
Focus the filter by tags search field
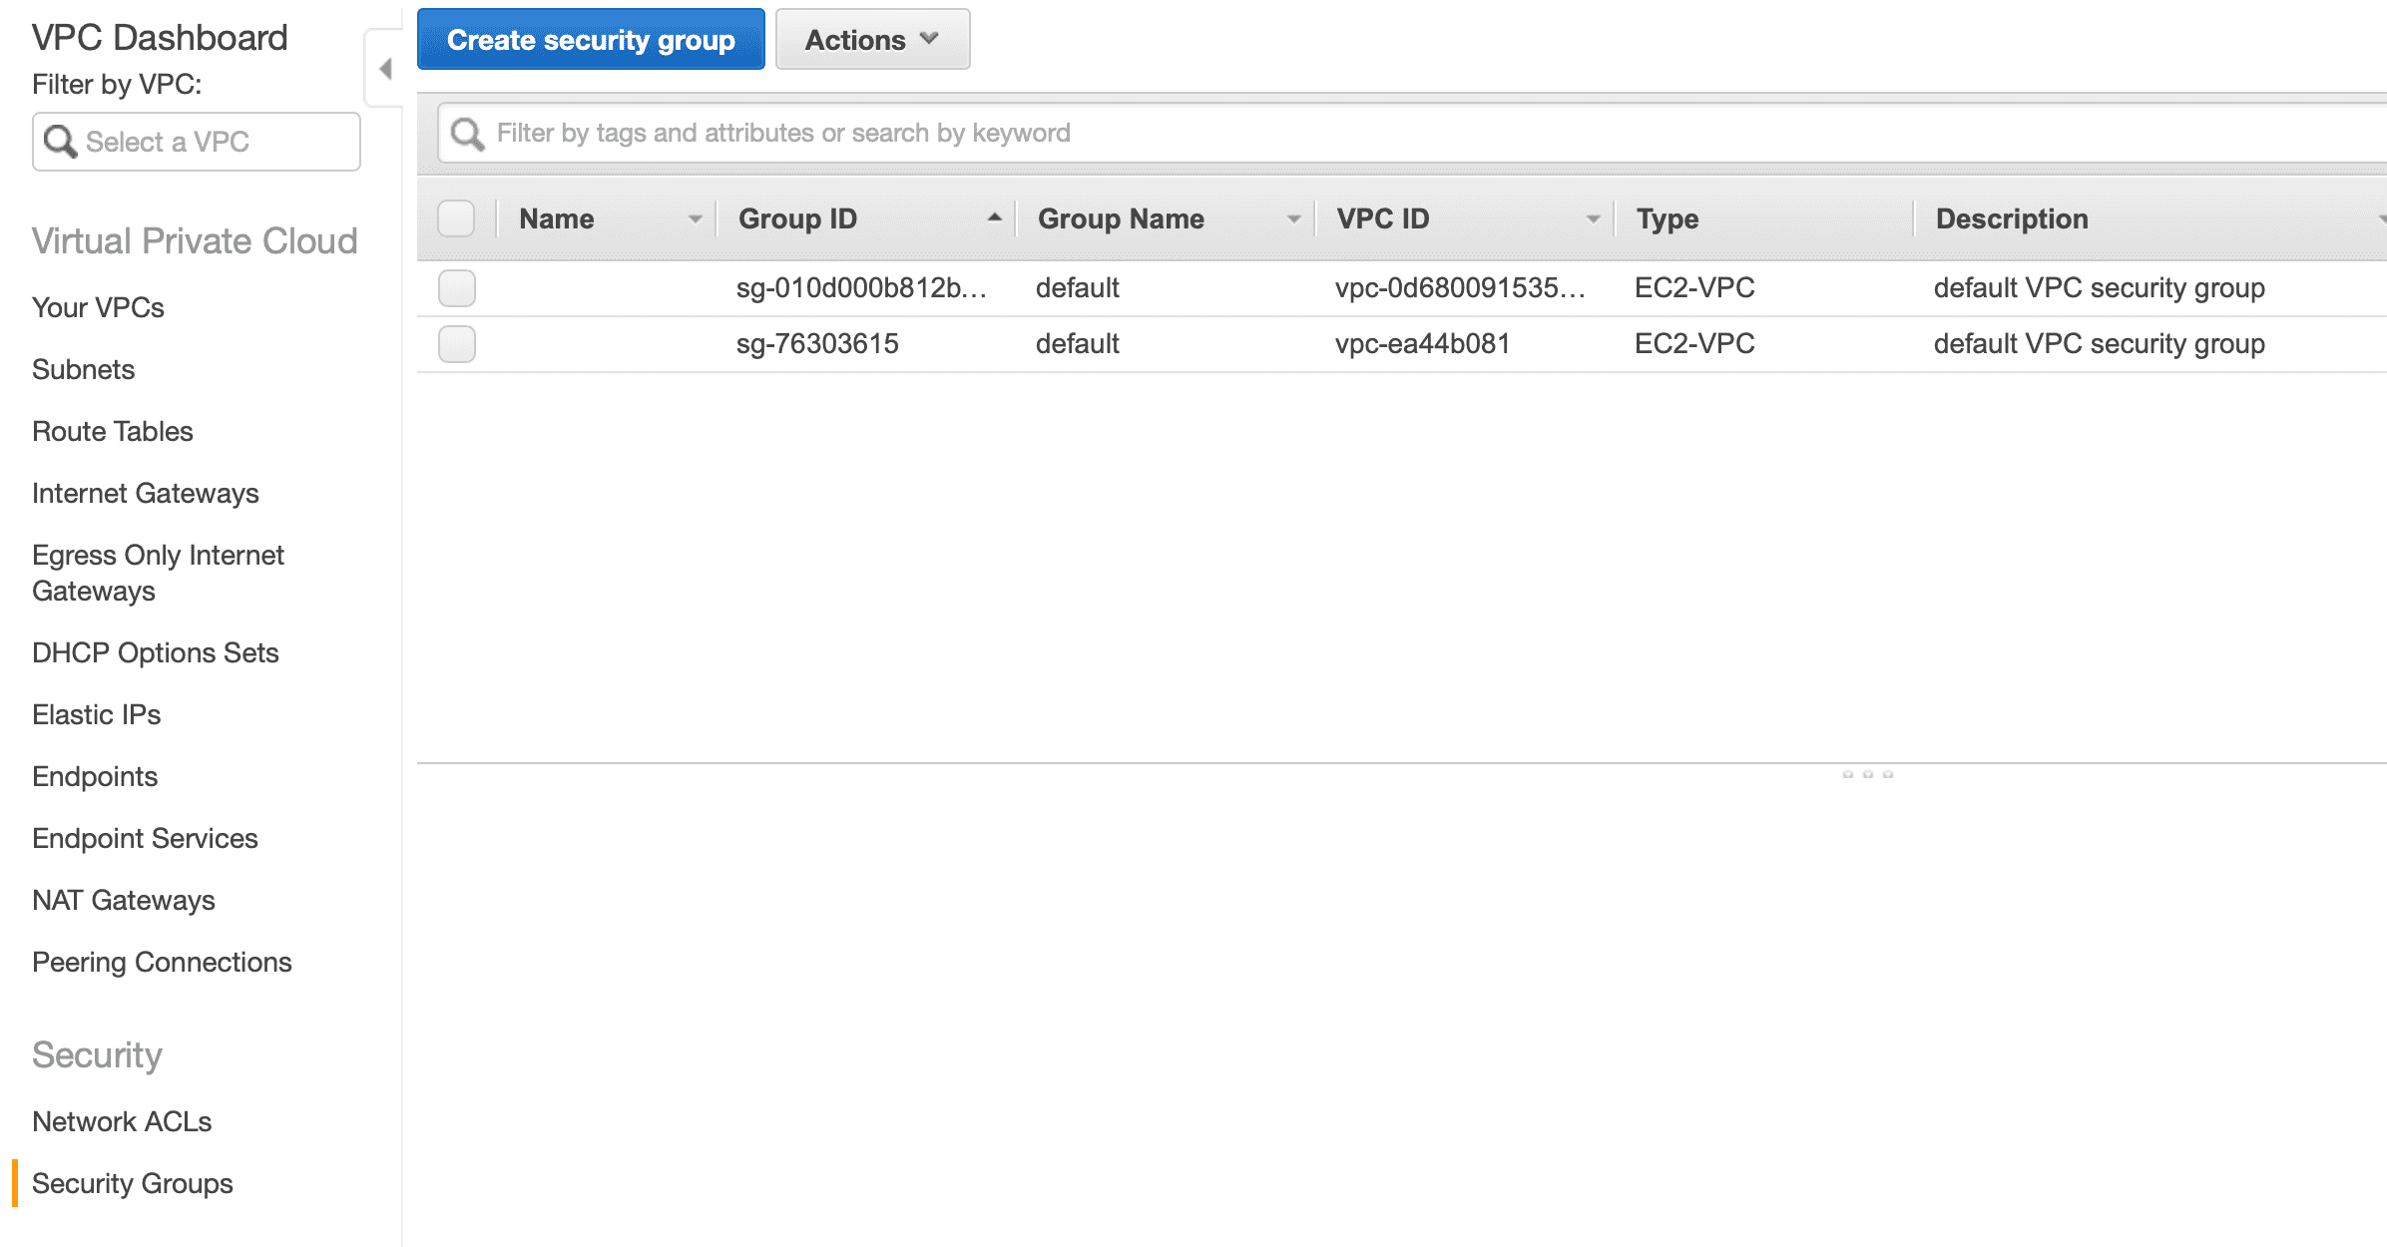click(x=1412, y=134)
